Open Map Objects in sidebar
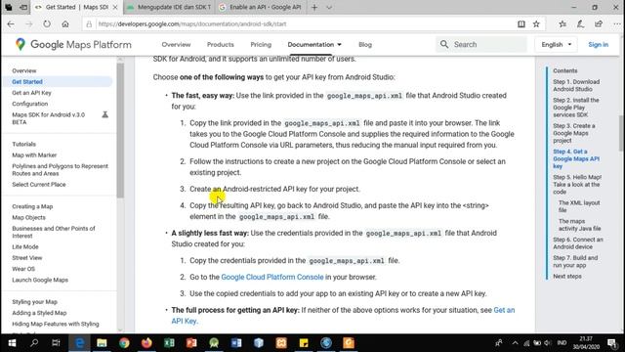The width and height of the screenshot is (625, 352). point(28,217)
